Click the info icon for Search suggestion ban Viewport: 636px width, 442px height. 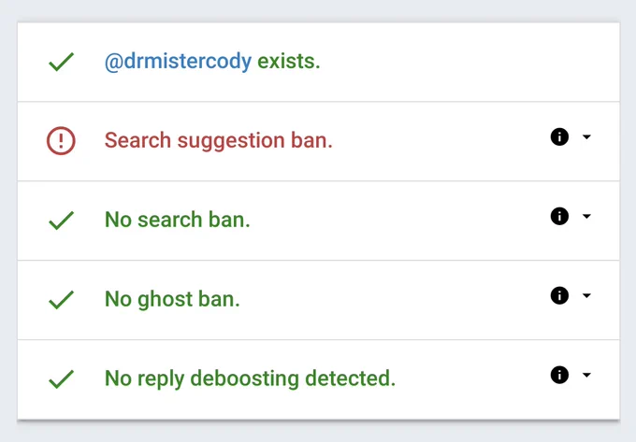pyautogui.click(x=559, y=137)
